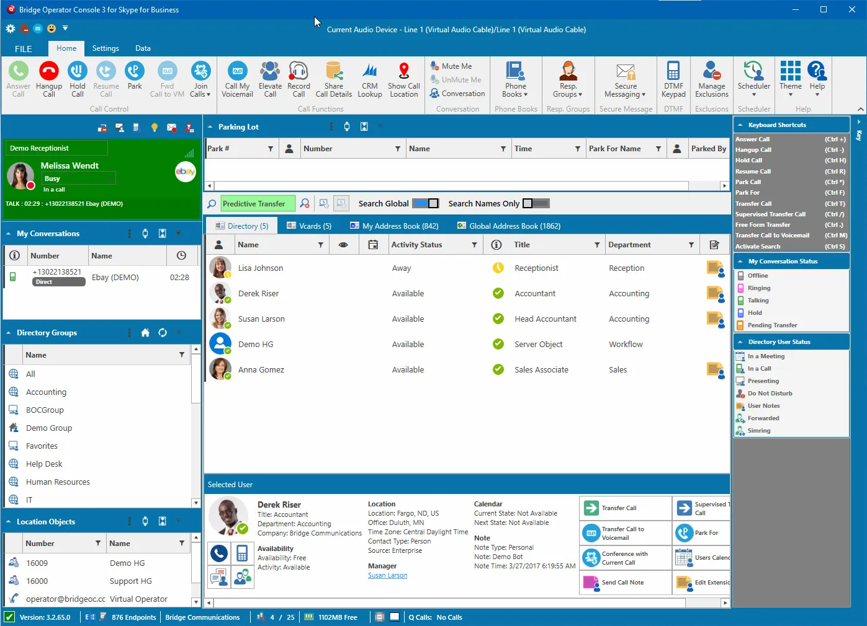
Task: Open the Susan Larson manager link
Action: click(x=387, y=575)
